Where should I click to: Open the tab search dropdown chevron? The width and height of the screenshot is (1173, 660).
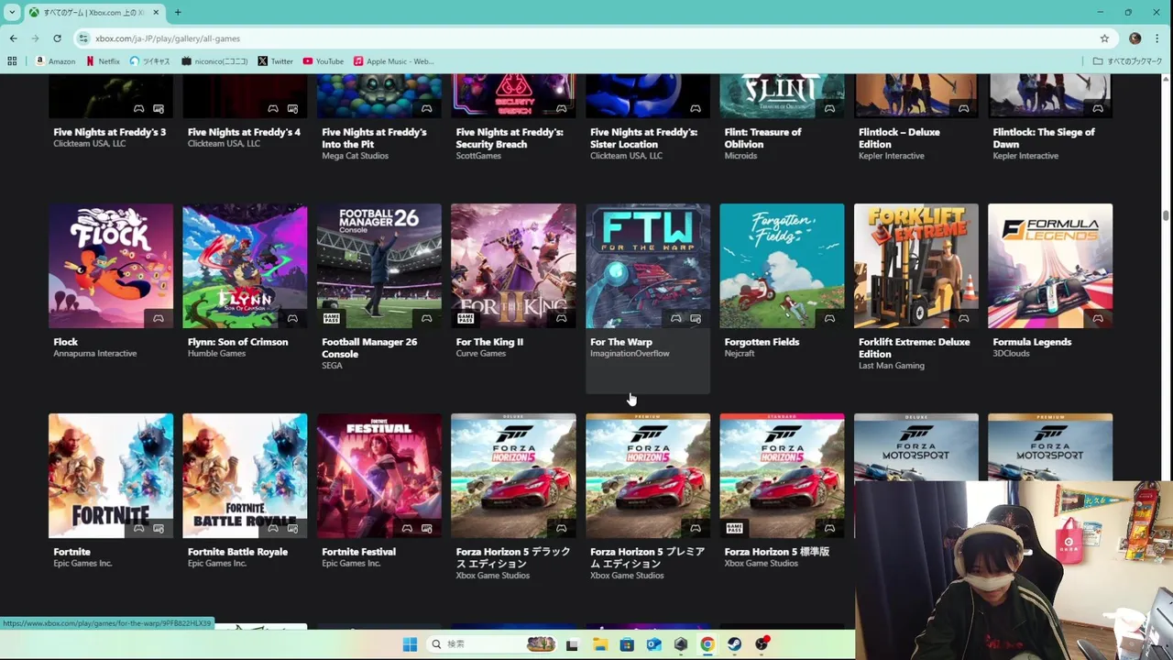[12, 12]
